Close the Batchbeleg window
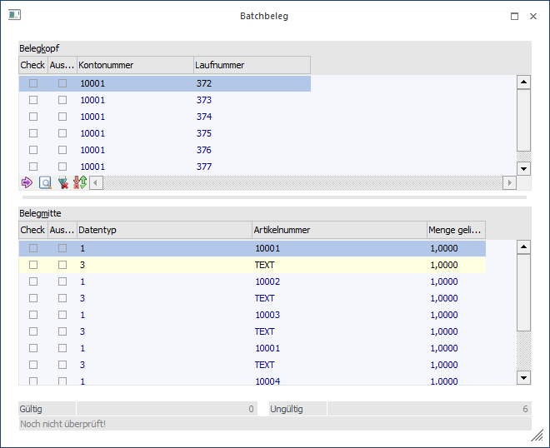The image size is (550, 448). point(533,16)
